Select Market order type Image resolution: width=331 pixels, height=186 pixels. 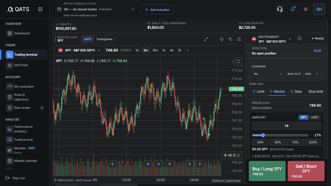277,91
